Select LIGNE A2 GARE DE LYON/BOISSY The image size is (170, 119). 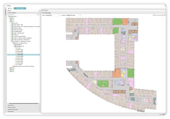[x=21, y=40]
